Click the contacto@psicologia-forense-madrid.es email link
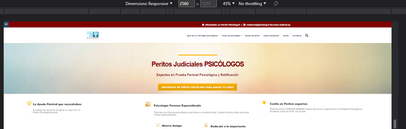 coord(268,25)
